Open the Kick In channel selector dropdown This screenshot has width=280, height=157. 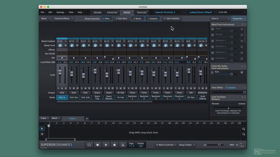tap(220, 18)
